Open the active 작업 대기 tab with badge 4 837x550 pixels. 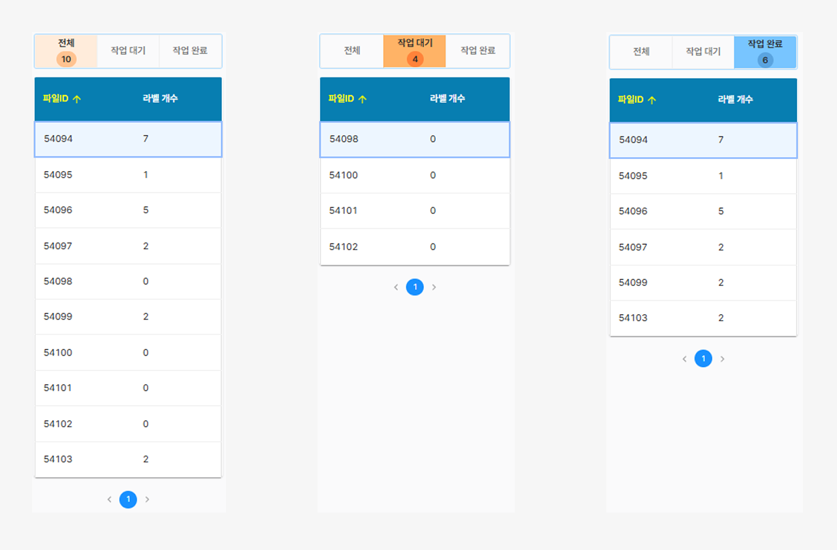pos(415,51)
